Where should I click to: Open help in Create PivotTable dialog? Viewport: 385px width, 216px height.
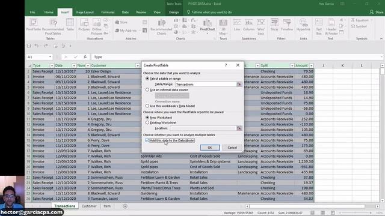click(x=226, y=65)
